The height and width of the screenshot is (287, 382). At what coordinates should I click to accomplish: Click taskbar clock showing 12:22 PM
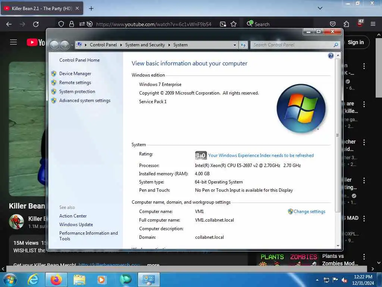tap(363, 280)
